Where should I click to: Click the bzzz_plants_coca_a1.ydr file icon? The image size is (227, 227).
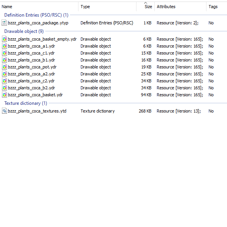5,46
